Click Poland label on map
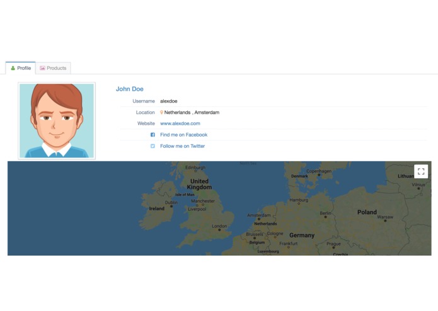This screenshot has height=311, width=438. click(x=367, y=212)
